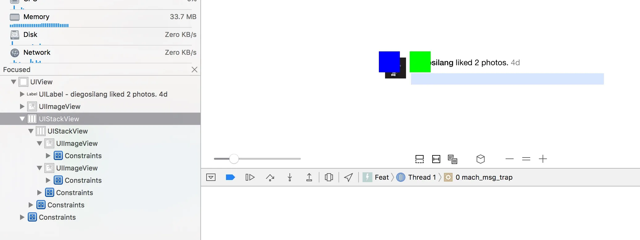Deactivate breakpoints with the blue arrow
This screenshot has height=240, width=640.
(x=230, y=177)
